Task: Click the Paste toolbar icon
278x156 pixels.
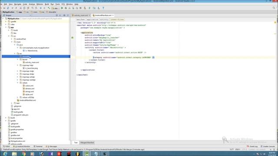Action: 28,8
